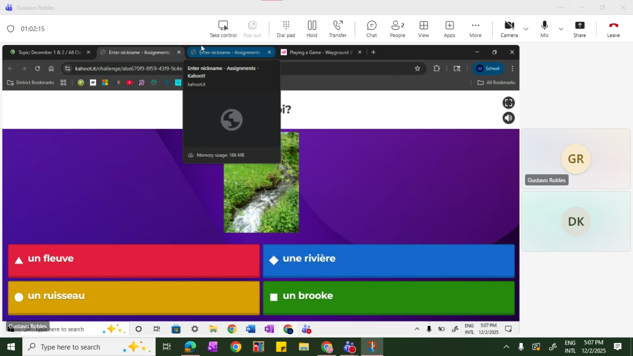The width and height of the screenshot is (633, 356).
Task: Show the People participants list
Action: [x=397, y=29]
